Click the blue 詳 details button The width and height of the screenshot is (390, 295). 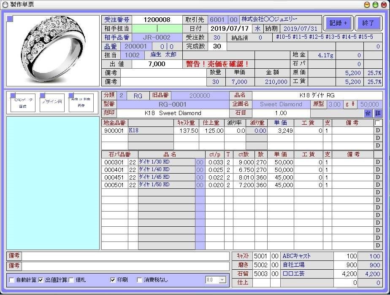pos(378,113)
